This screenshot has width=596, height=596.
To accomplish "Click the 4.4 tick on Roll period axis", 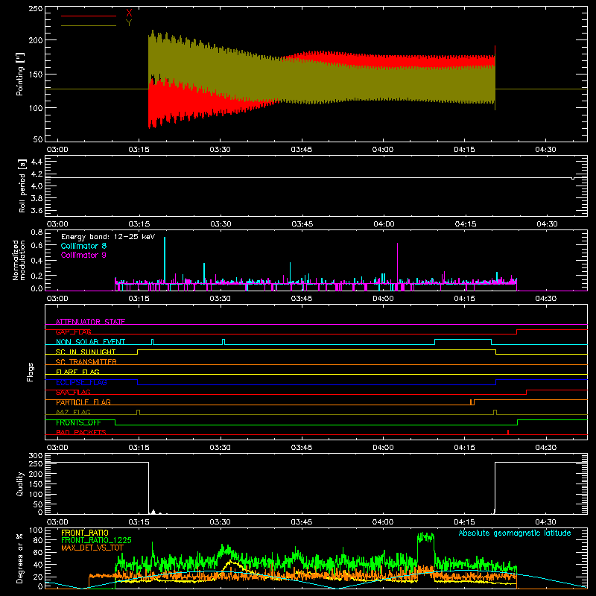I will (x=37, y=162).
